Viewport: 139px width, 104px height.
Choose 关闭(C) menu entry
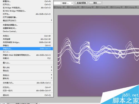(x=27, y=36)
